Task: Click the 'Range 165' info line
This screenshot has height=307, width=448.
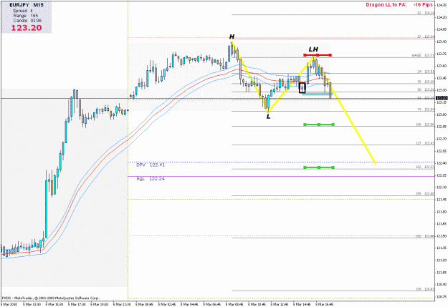Action: (25, 16)
